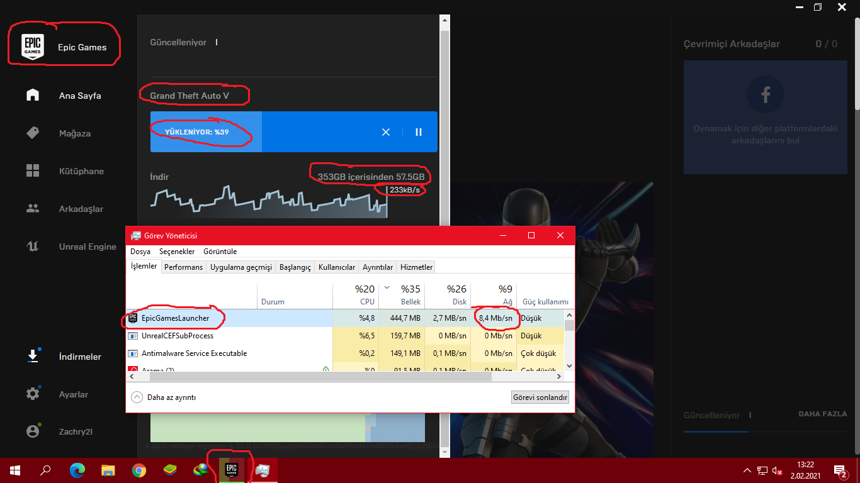Click the download speed graph under İndir
The height and width of the screenshot is (483, 860).
[x=269, y=203]
